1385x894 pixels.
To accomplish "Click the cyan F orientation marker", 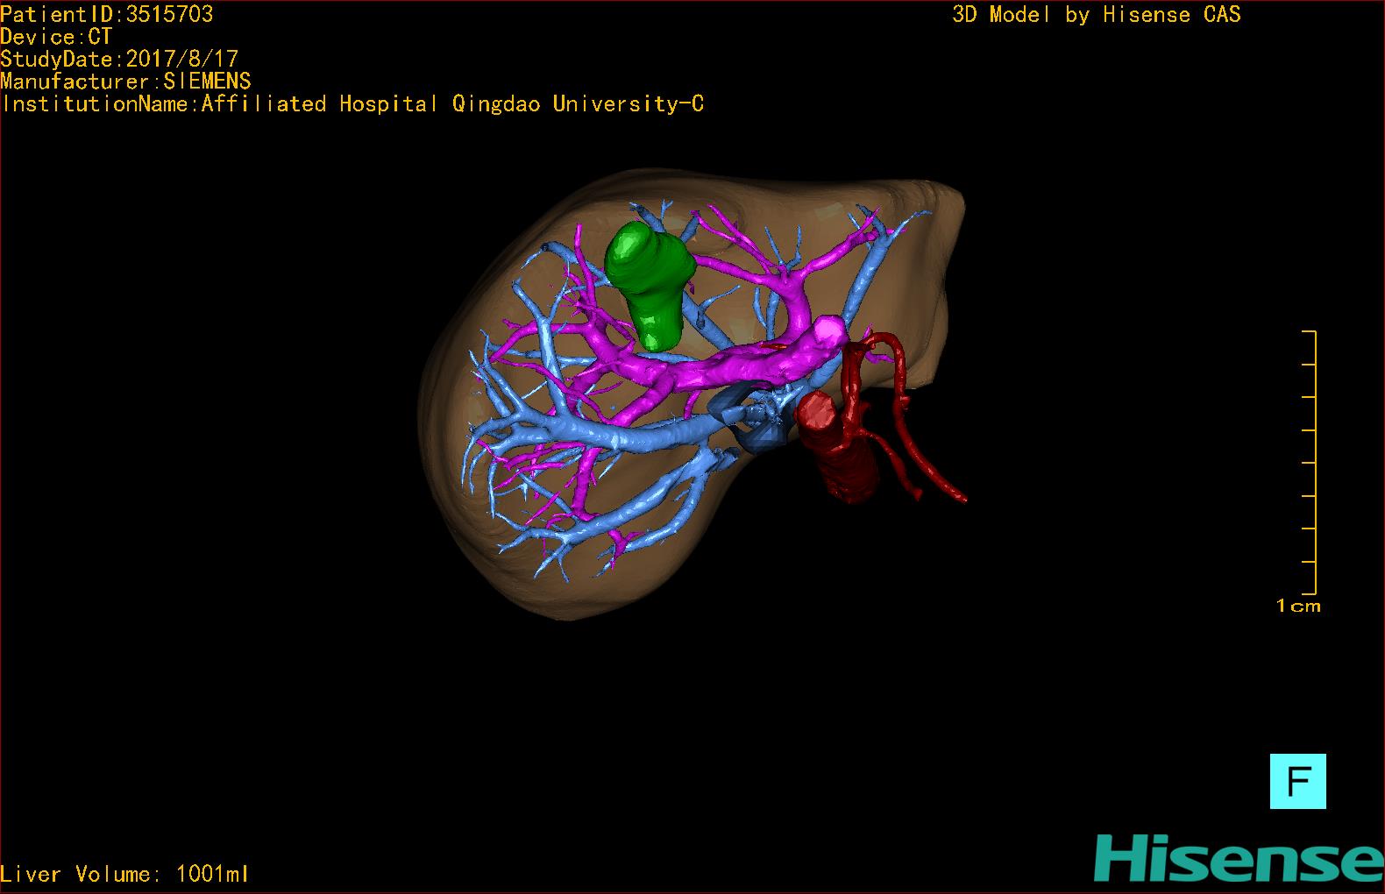I will pyautogui.click(x=1297, y=781).
